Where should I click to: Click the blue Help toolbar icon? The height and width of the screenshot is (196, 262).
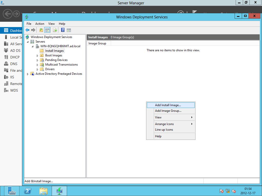tap(63, 30)
